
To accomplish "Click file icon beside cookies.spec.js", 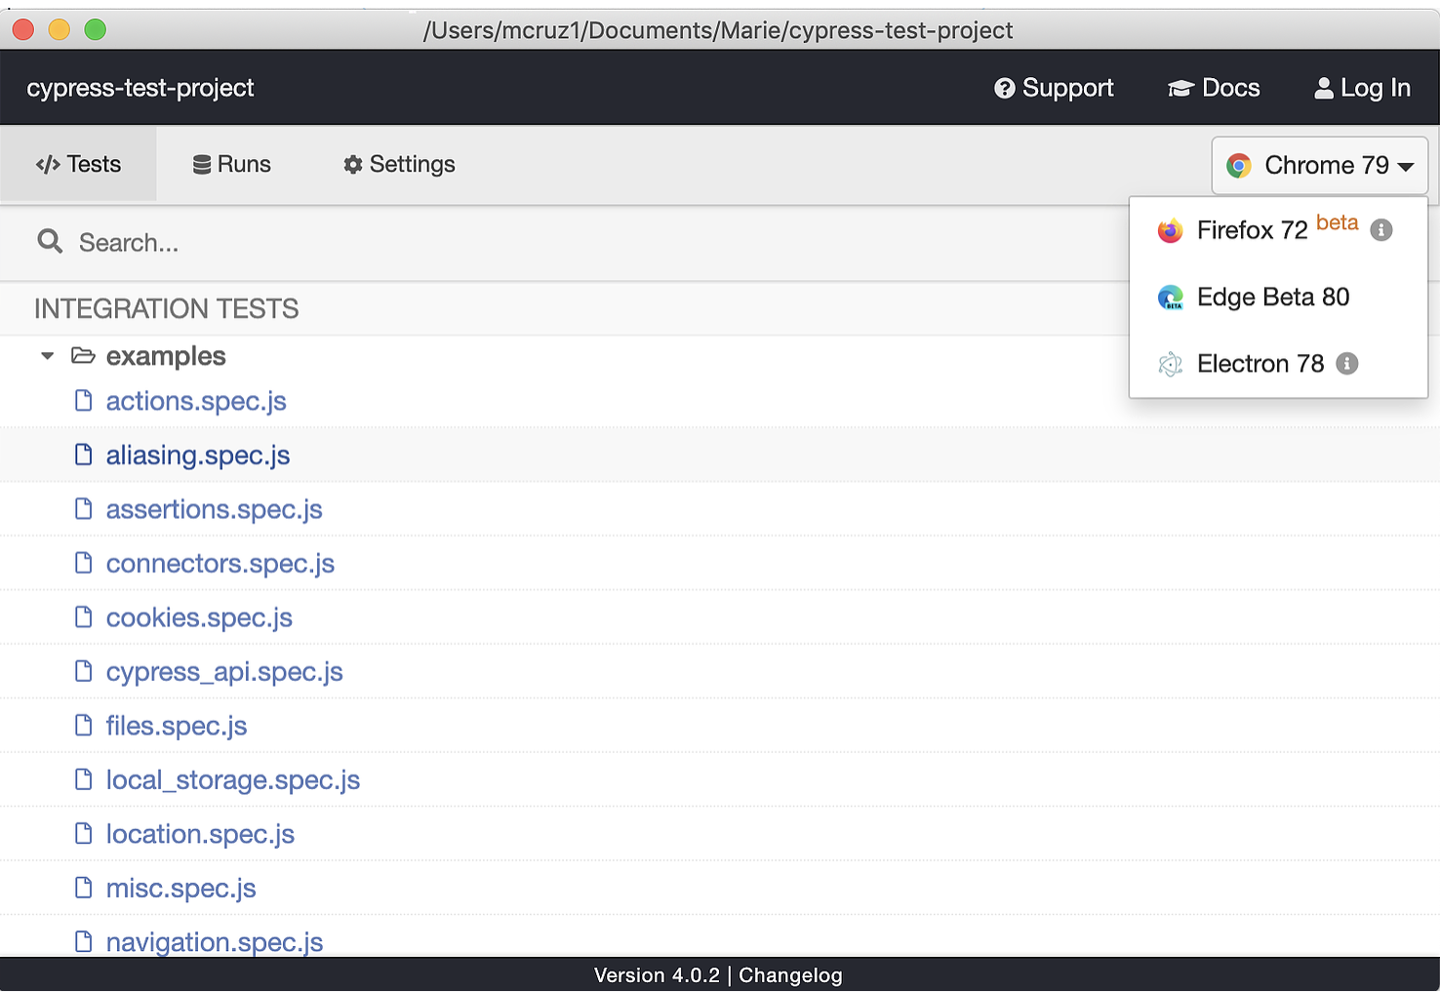I will (84, 617).
